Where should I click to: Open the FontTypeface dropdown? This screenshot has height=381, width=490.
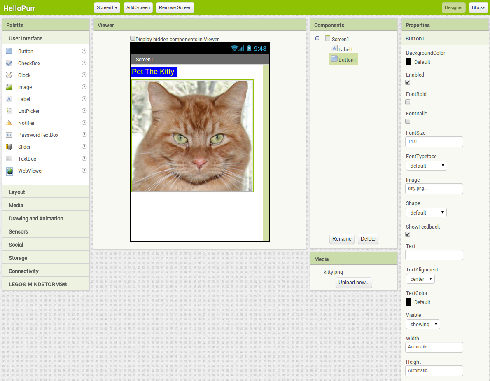pyautogui.click(x=426, y=166)
